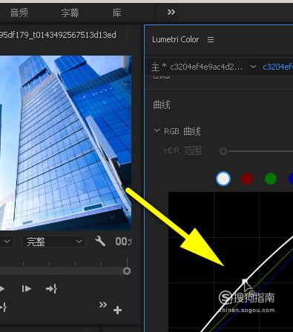Step forward one frame

[26, 289]
